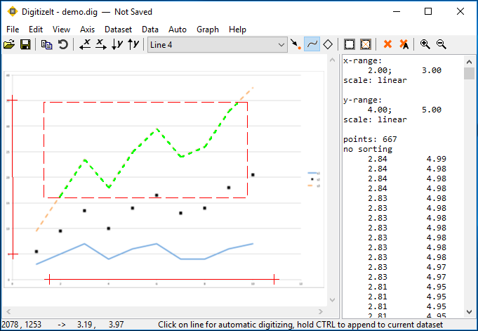This screenshot has width=478, height=331.
Task: Click the data panel vertical scrollbar
Action: coord(470,190)
